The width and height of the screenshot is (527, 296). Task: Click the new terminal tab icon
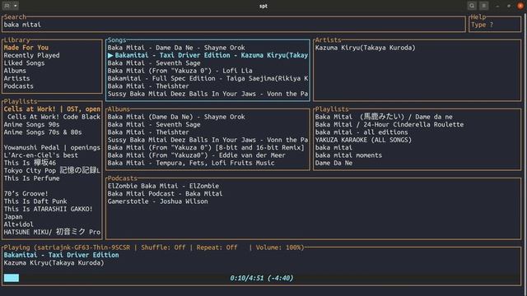click(x=7, y=6)
